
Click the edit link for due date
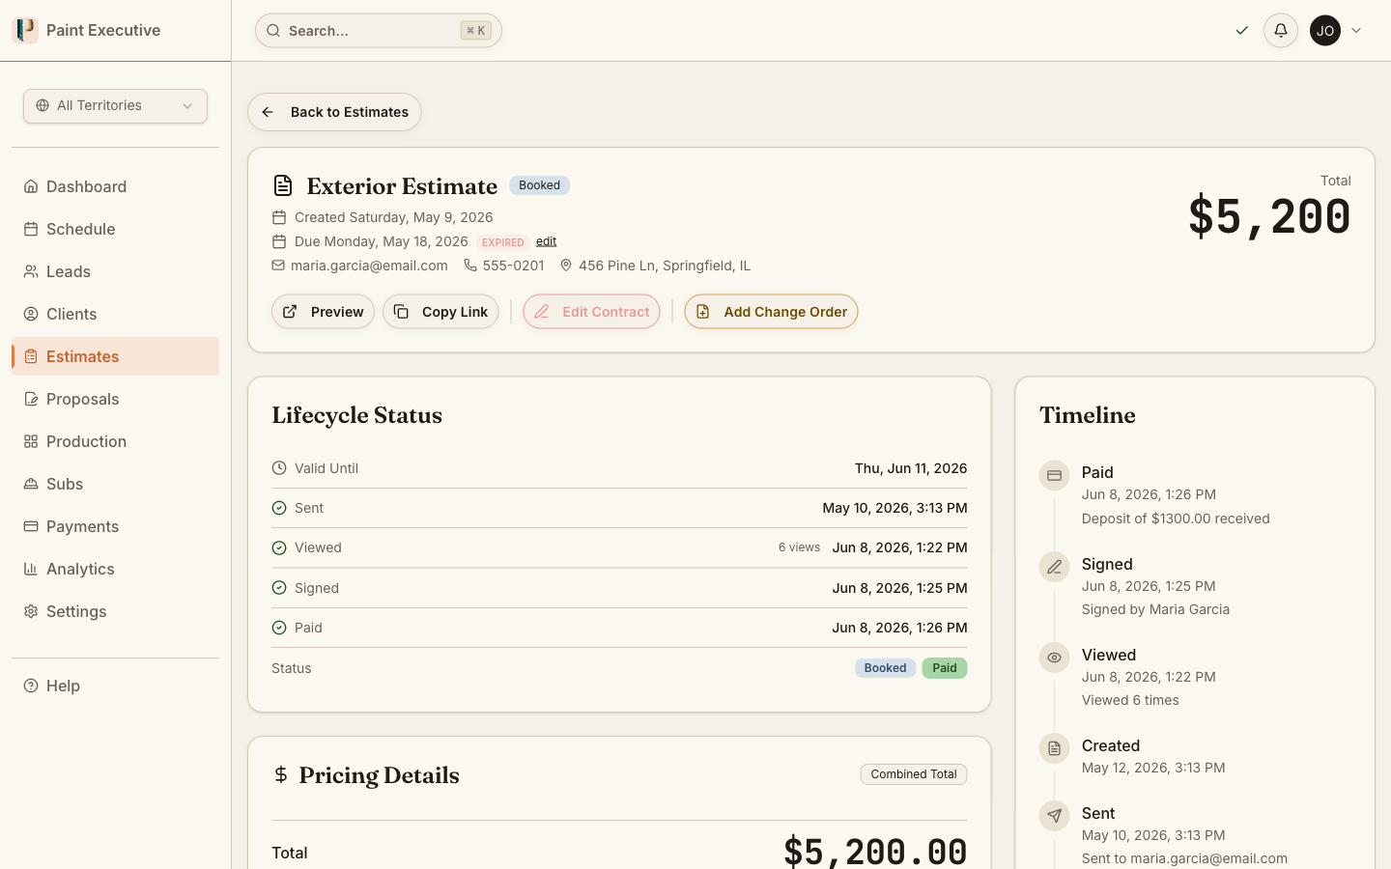pos(546,241)
